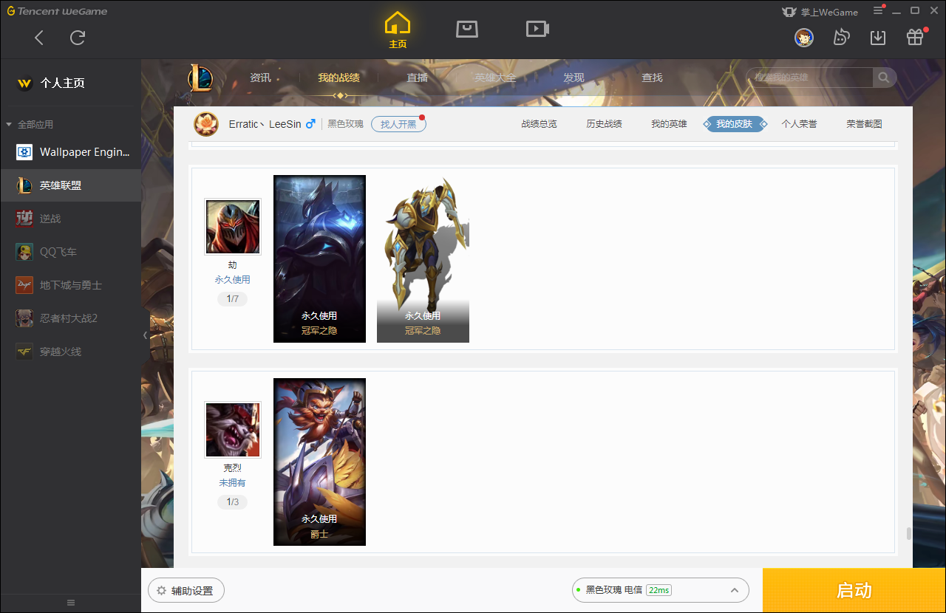946x613 pixels.
Task: Open the 查找 menu
Action: coord(652,78)
